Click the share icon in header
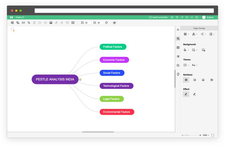 (x=192, y=17)
